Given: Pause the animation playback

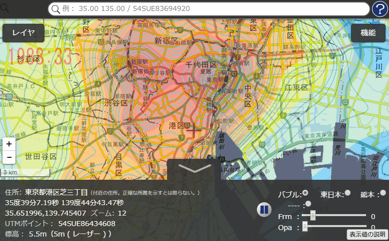Looking at the screenshot, I should [x=264, y=210].
